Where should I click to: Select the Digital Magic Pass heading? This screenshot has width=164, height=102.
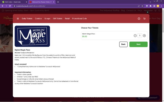[22, 50]
